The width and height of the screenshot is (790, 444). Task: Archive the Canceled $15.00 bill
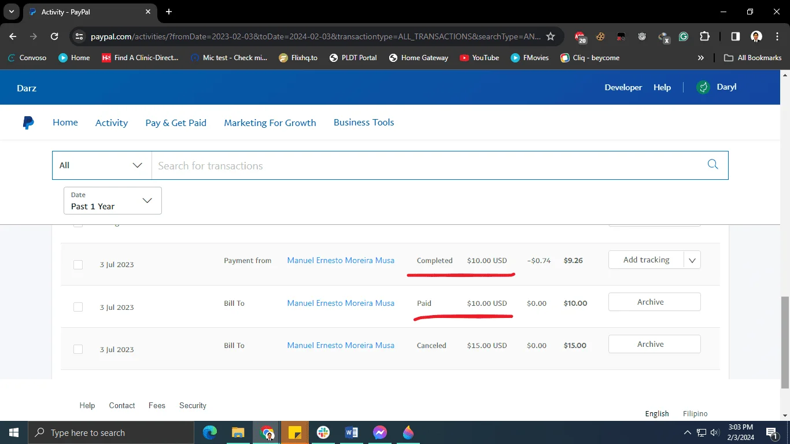tap(655, 344)
